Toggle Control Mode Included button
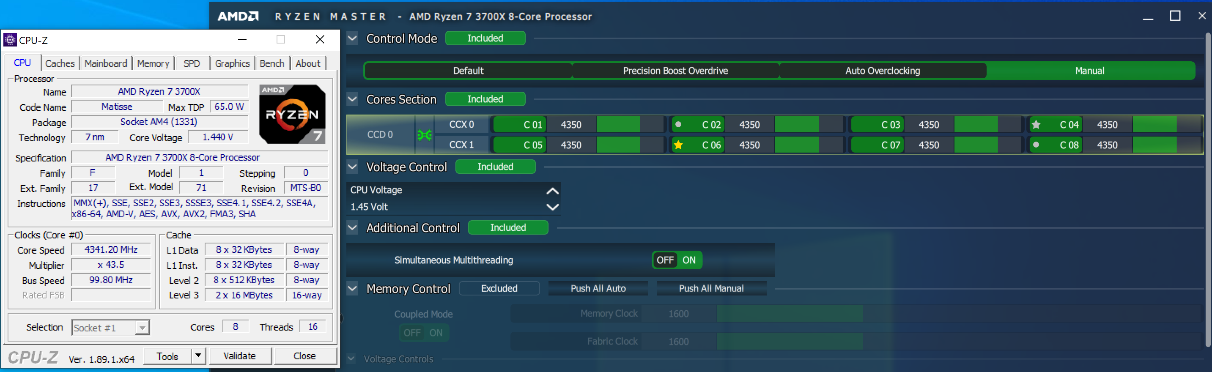1212x372 pixels. click(485, 38)
